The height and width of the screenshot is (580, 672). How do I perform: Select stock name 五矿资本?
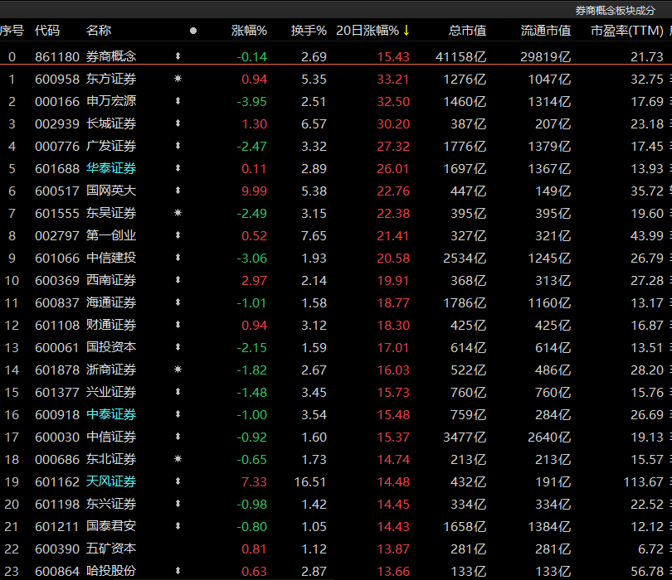[111, 549]
